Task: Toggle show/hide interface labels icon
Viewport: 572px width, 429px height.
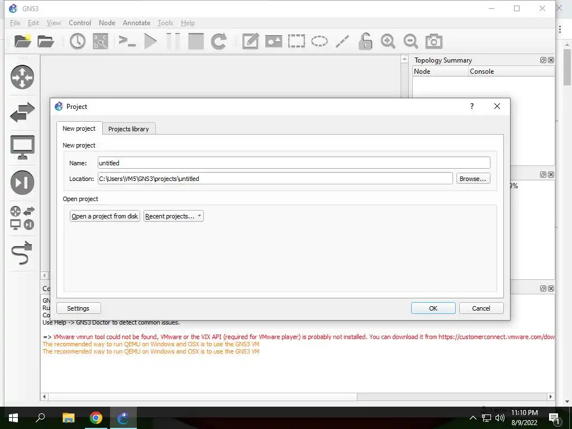Action: pos(101,41)
